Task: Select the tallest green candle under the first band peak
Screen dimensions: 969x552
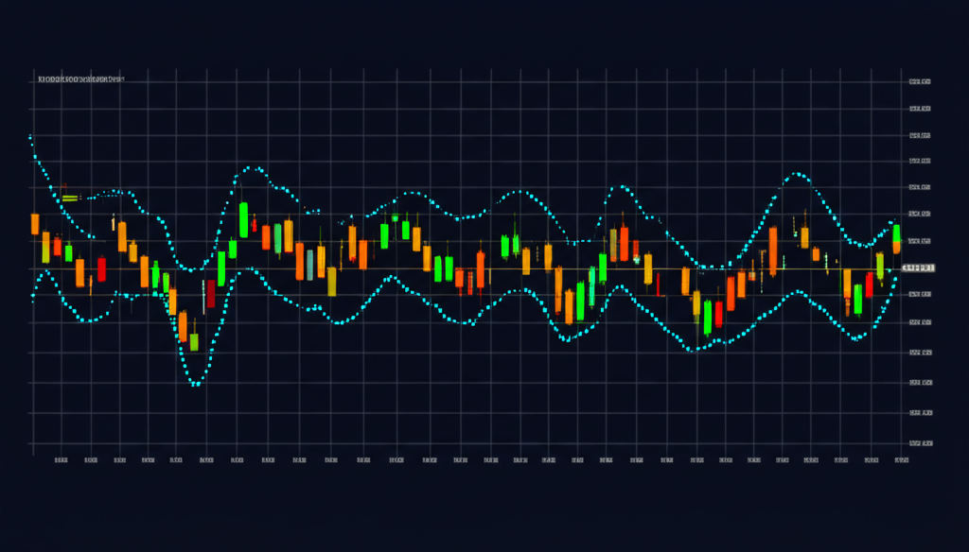Action: point(243,220)
